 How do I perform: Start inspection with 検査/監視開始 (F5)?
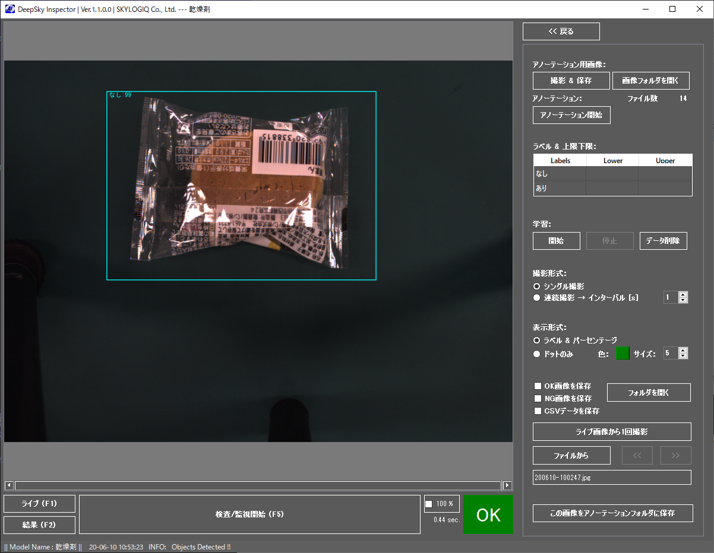point(249,514)
